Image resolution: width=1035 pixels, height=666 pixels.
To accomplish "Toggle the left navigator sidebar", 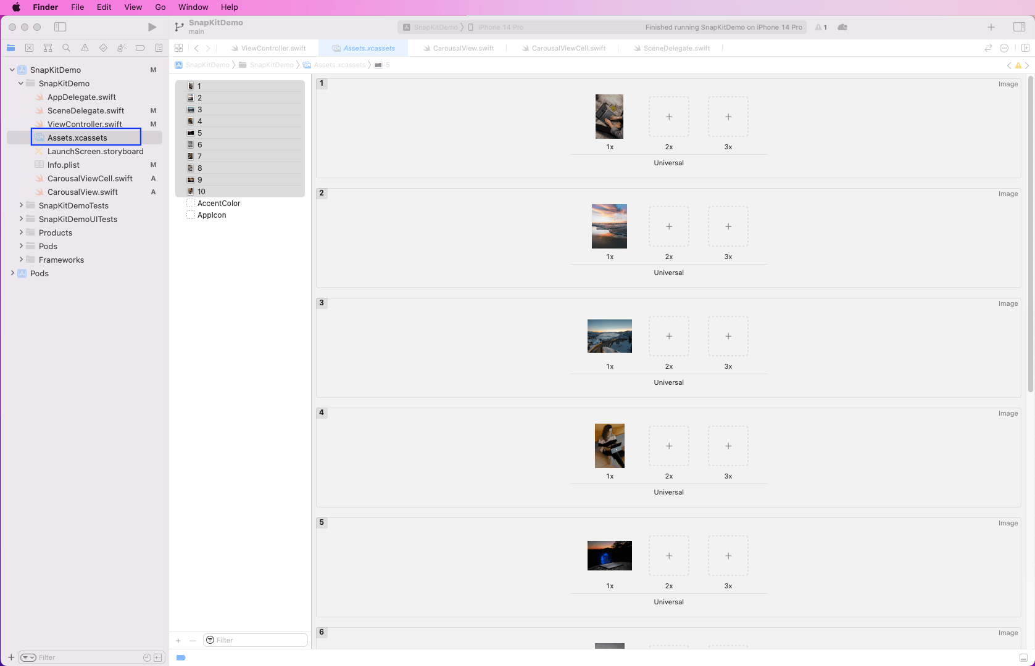I will pyautogui.click(x=60, y=27).
